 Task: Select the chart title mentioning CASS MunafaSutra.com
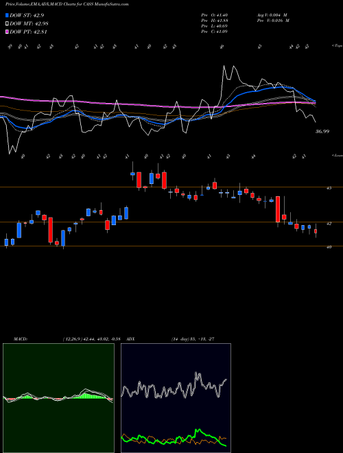pos(67,4)
